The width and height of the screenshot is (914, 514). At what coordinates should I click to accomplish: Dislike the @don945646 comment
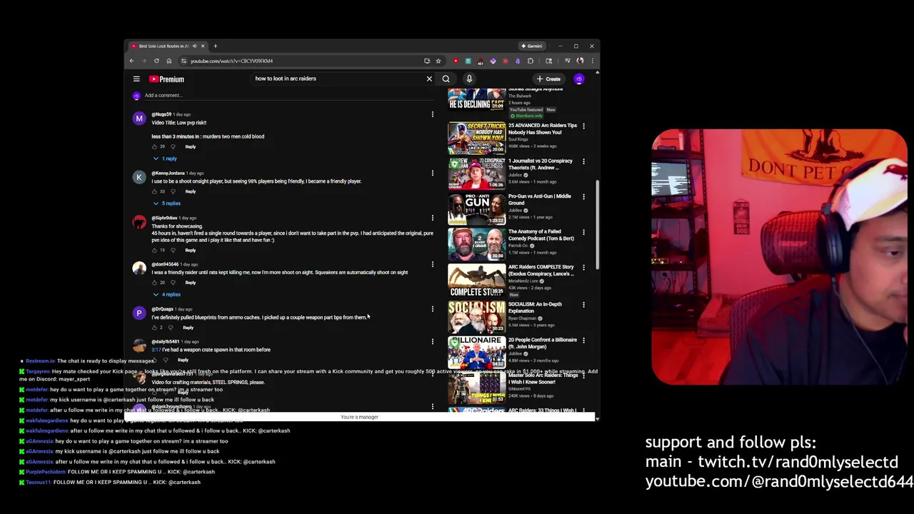click(173, 283)
